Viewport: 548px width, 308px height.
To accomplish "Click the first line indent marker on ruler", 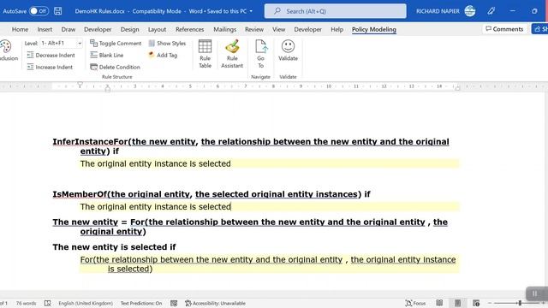I will [x=80, y=85].
